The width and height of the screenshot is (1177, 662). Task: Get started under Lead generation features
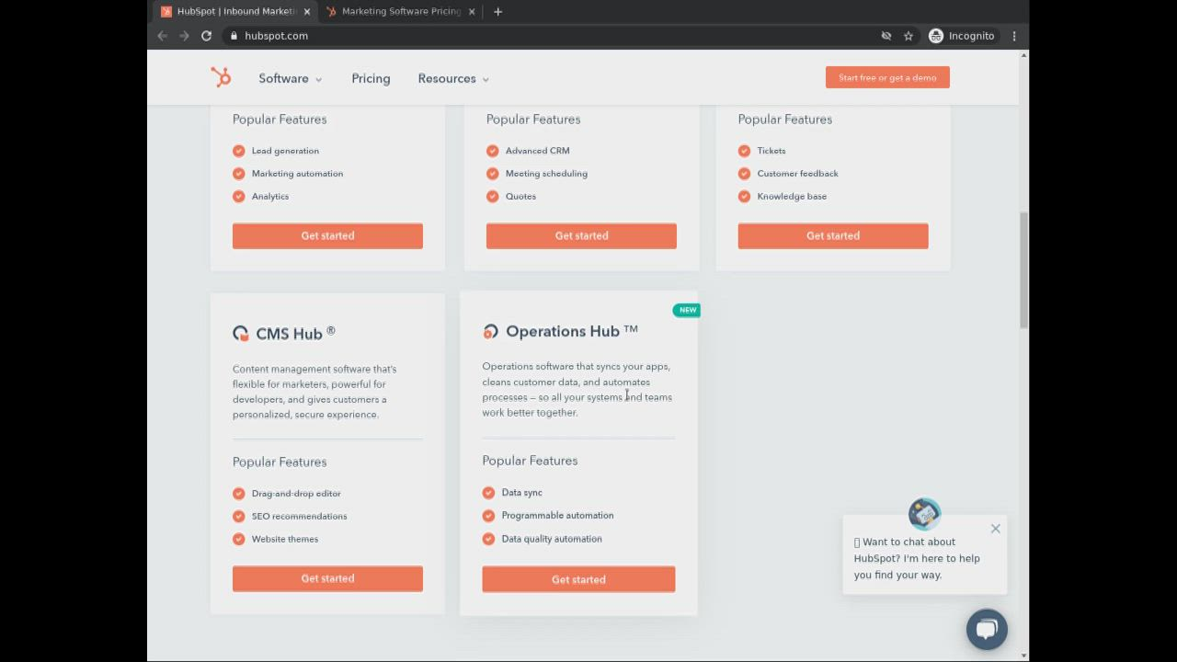327,235
